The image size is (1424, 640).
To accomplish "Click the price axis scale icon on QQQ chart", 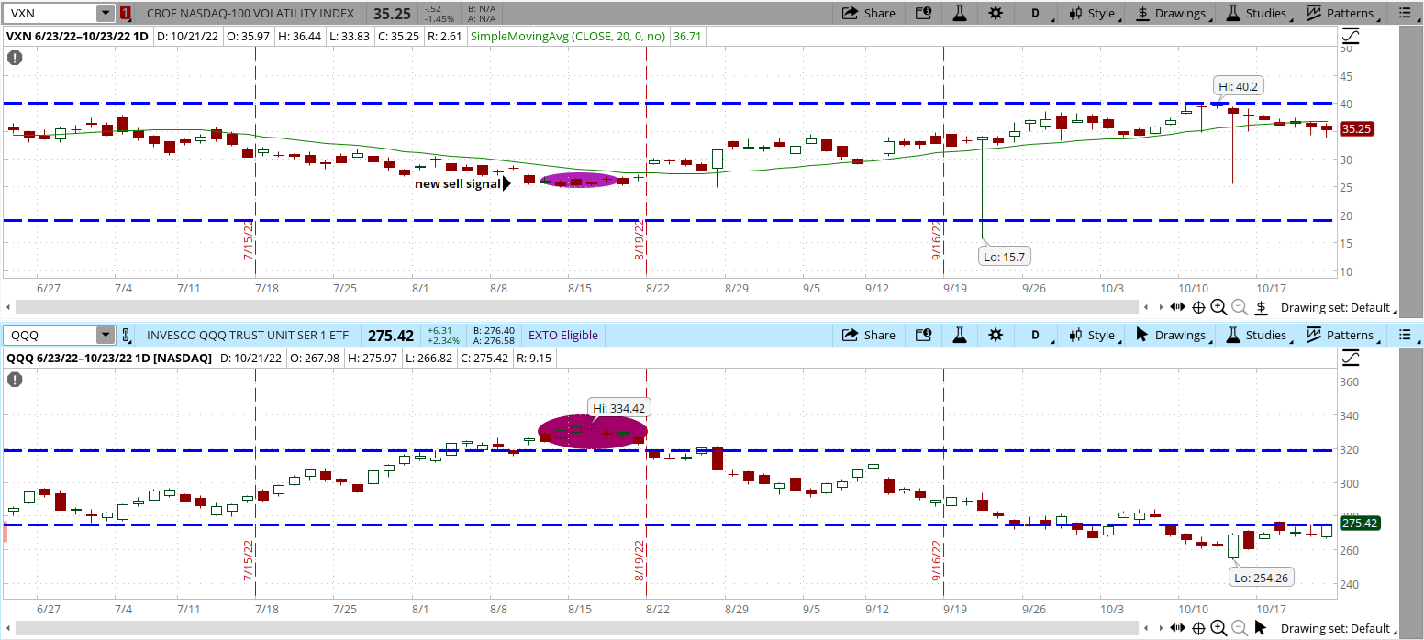I will (1350, 358).
